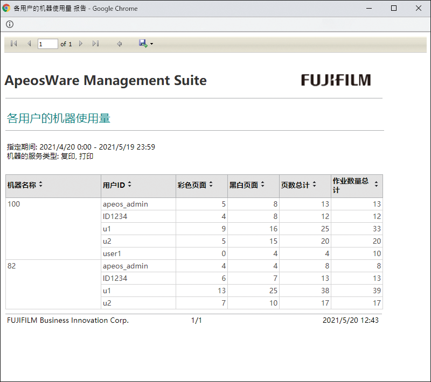Viewport: 431px width, 382px height.
Task: Sort by 机器名称 column
Action: click(41, 185)
